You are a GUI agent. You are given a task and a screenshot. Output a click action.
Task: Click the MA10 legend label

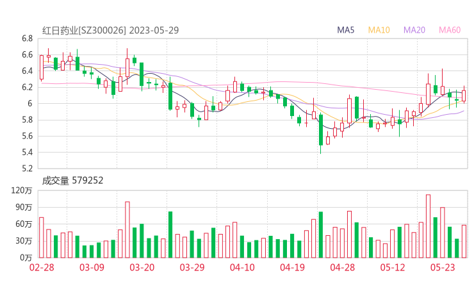click(x=379, y=30)
